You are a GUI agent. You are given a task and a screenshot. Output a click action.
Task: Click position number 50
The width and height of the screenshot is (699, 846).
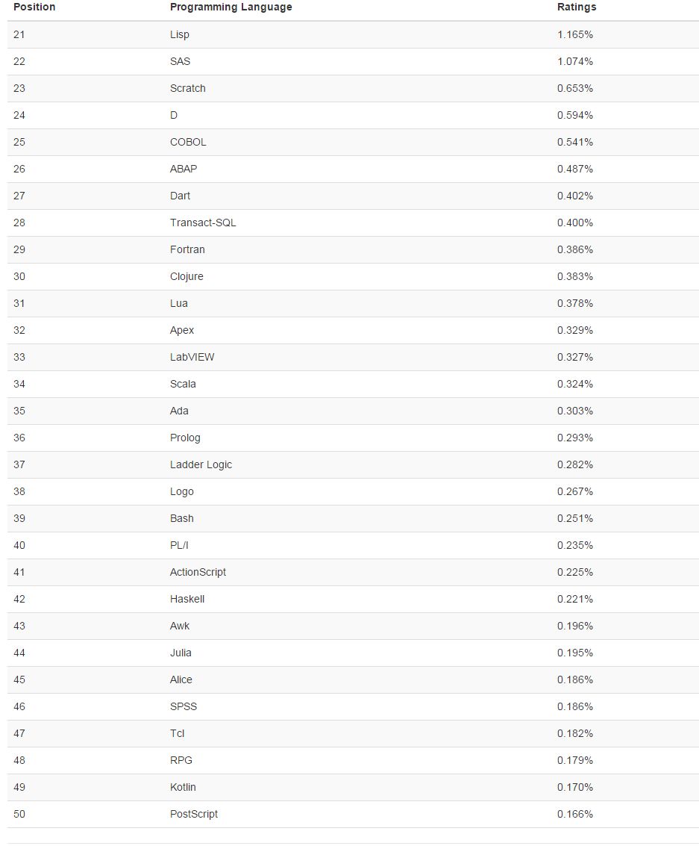[19, 814]
